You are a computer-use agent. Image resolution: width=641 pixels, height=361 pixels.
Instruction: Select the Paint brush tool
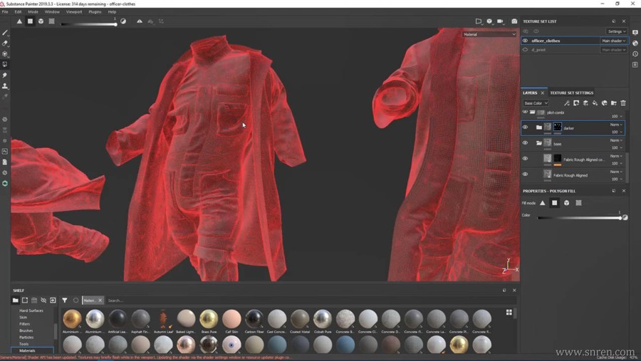[5, 32]
